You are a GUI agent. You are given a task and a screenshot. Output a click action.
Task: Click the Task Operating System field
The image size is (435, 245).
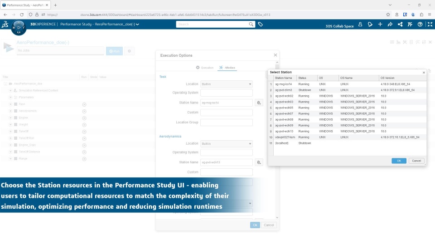click(x=227, y=93)
